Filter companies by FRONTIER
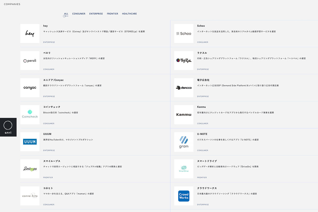 (112, 14)
